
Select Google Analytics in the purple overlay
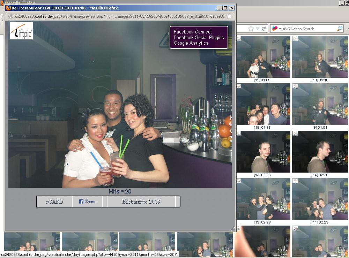point(191,43)
